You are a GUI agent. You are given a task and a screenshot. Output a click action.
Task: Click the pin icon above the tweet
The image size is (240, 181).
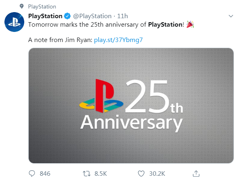click(x=22, y=6)
